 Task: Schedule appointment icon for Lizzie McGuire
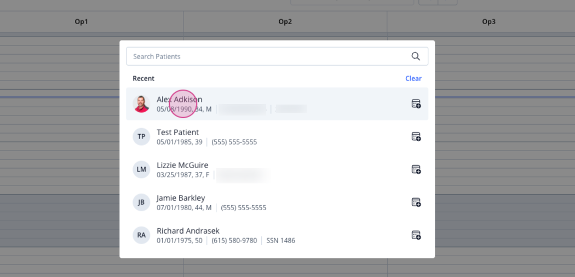click(x=416, y=169)
